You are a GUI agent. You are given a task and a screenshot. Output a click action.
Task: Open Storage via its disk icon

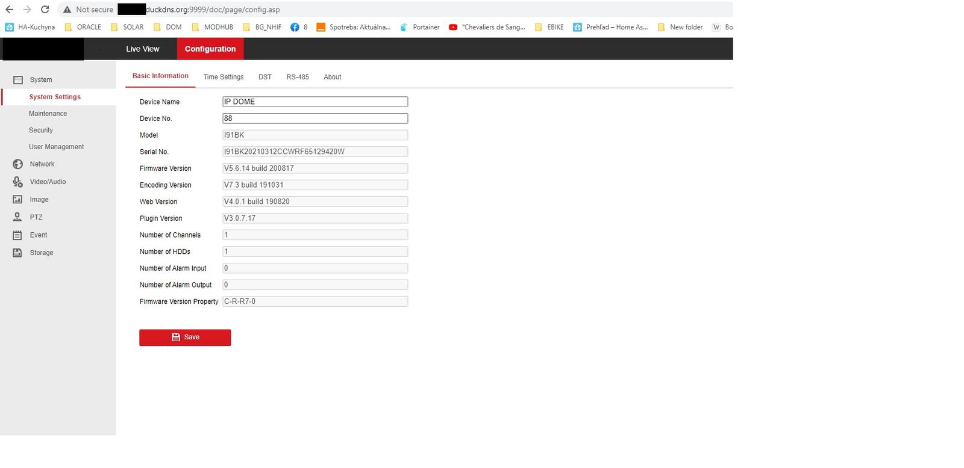pos(18,253)
